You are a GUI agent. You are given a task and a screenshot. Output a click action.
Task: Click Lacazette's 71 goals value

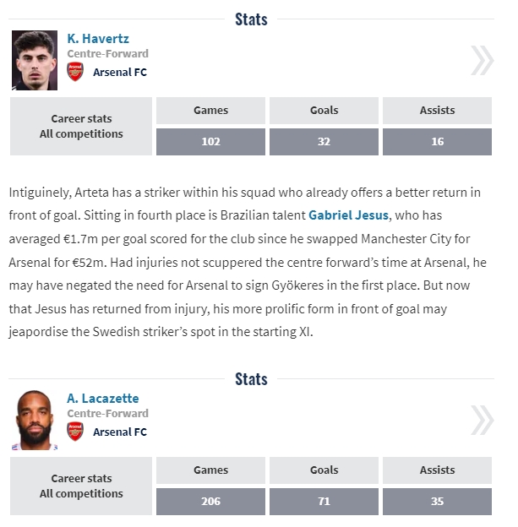tap(324, 502)
